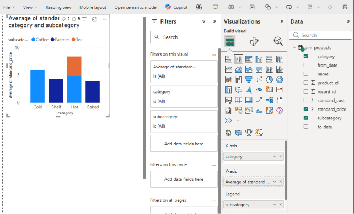Open the Analytics magnifier pane
The width and height of the screenshot is (354, 214).
point(278,41)
